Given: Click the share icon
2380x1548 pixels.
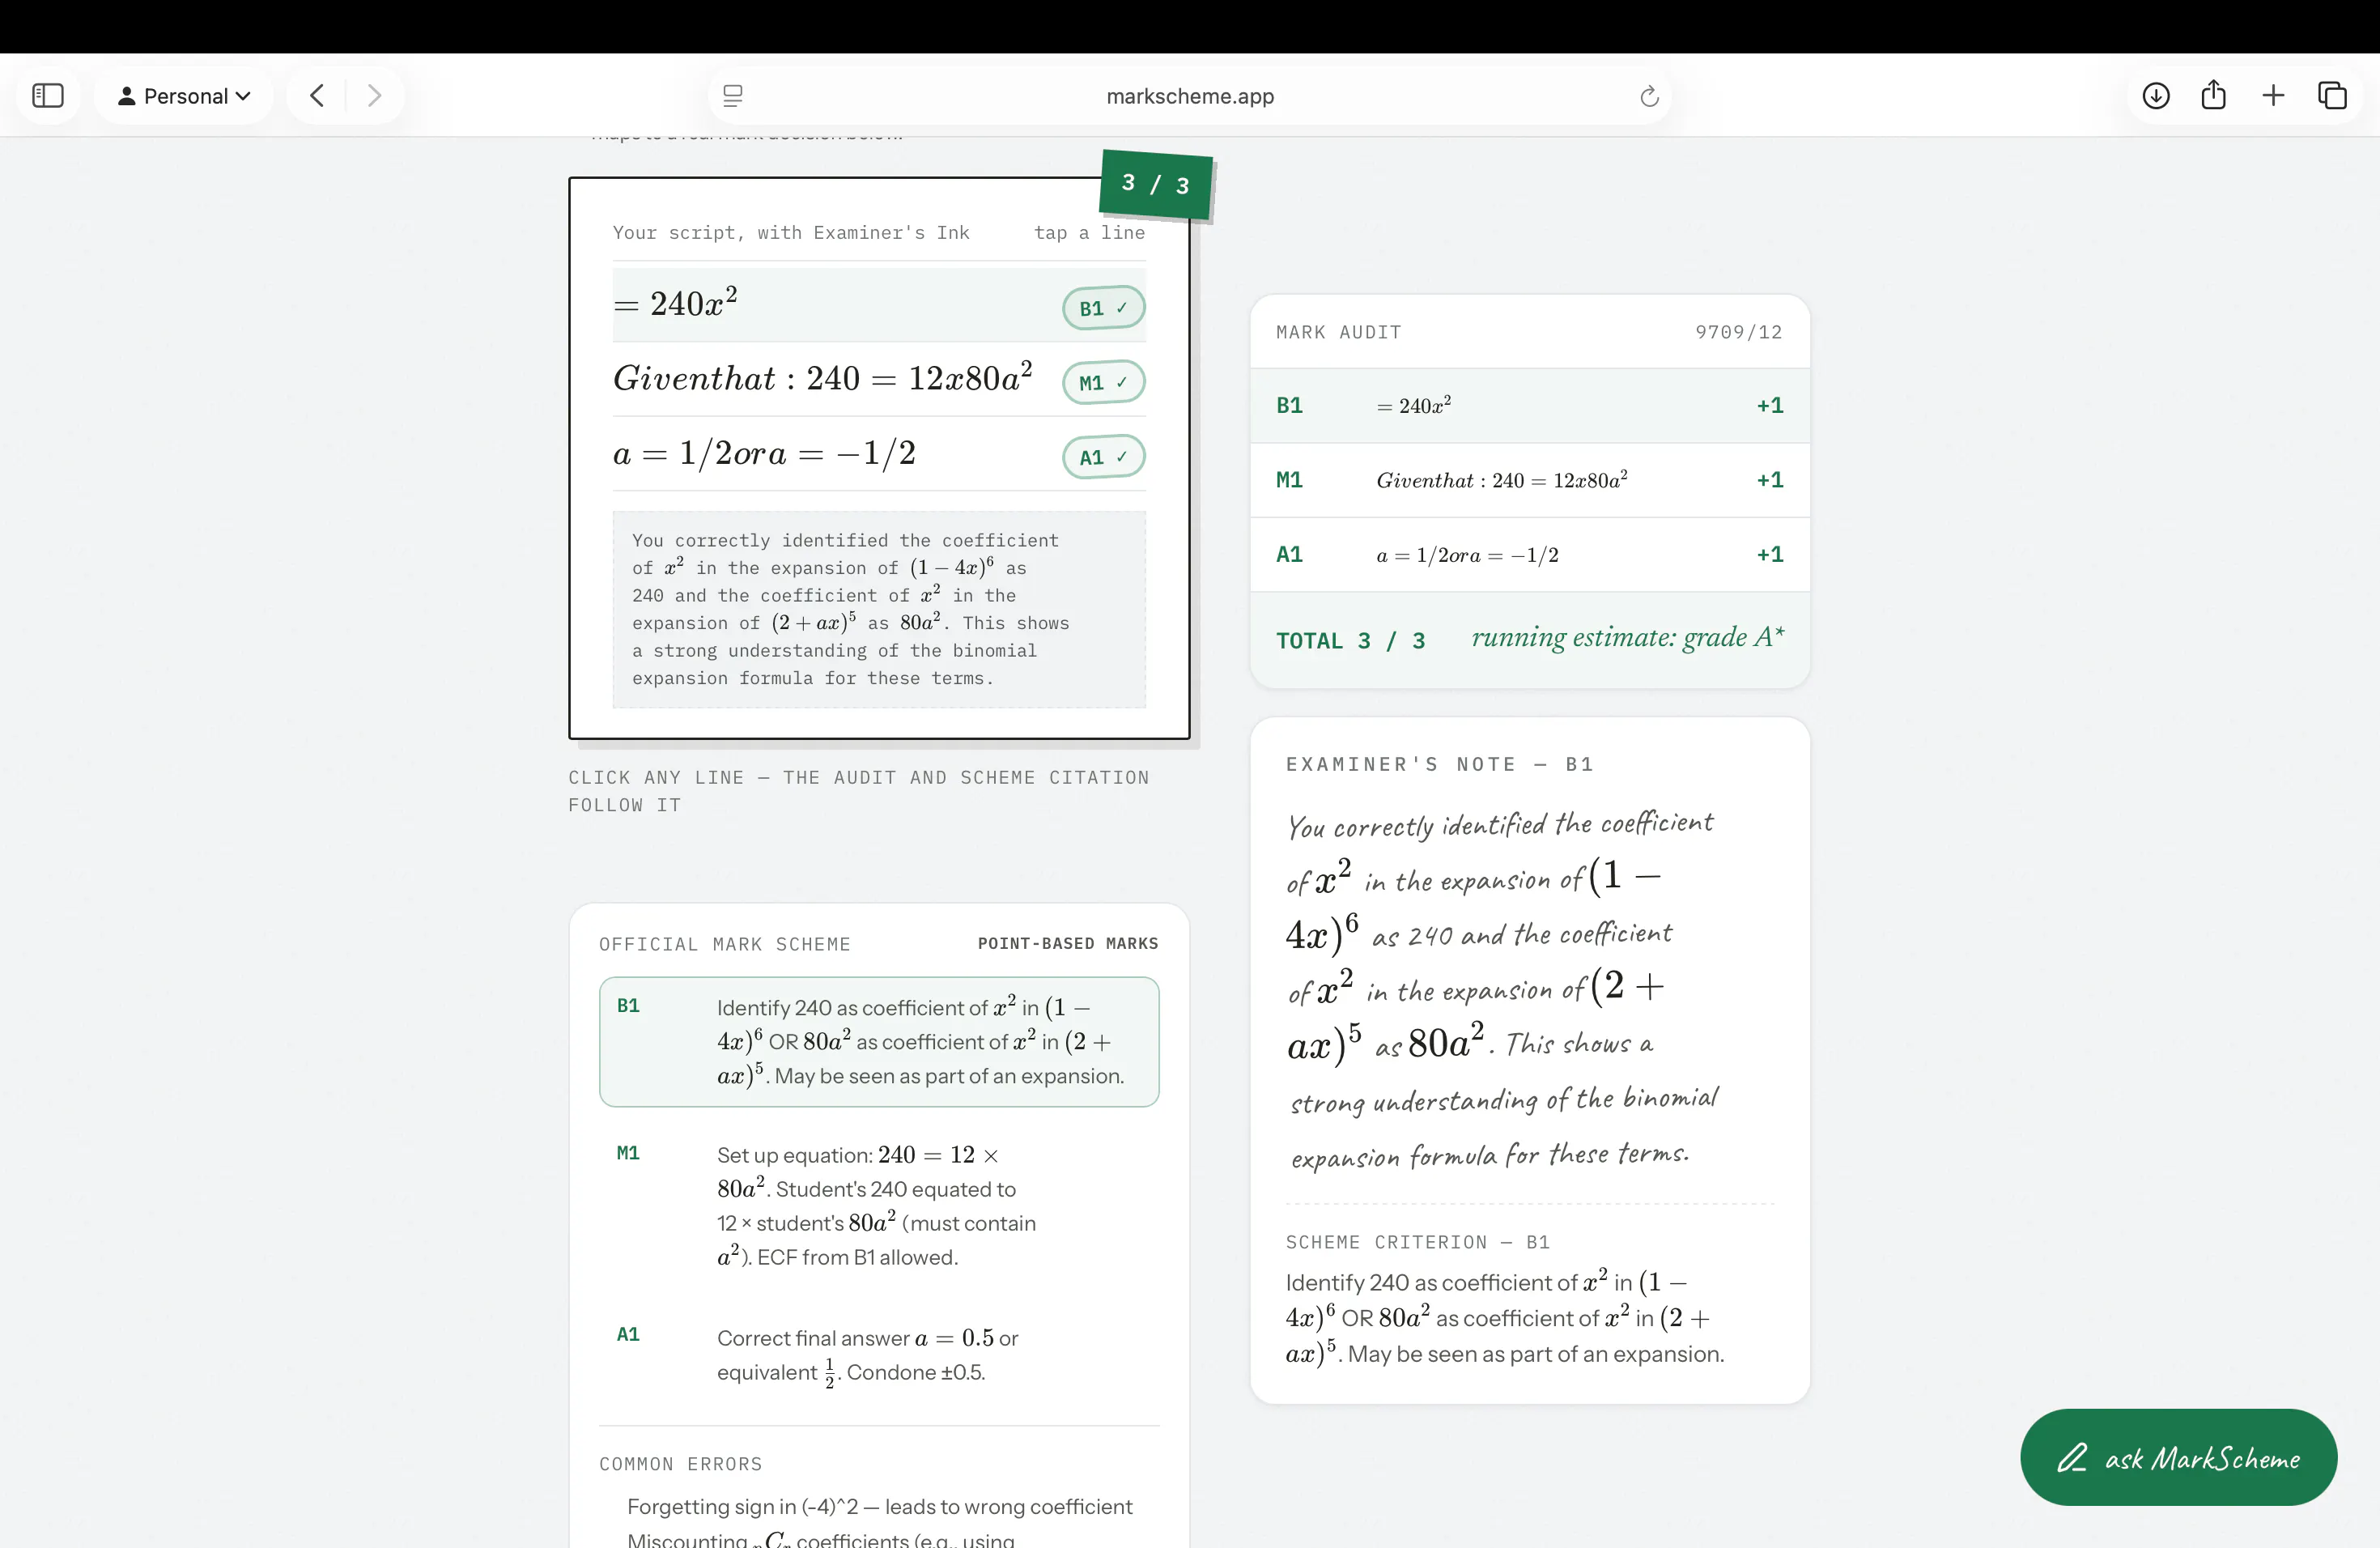Looking at the screenshot, I should (2214, 95).
